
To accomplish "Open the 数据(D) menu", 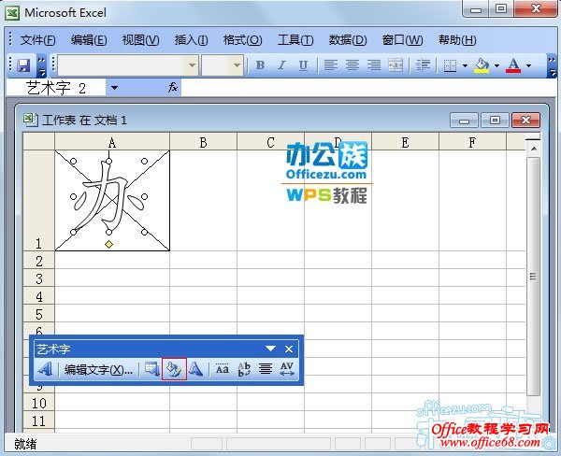I will coord(348,40).
